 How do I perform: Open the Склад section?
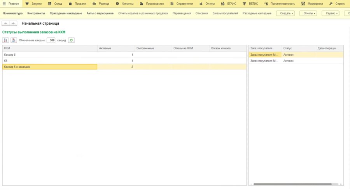(x=55, y=4)
